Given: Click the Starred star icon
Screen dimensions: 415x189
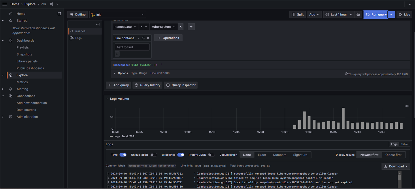Looking at the screenshot, I should (x=11, y=20).
